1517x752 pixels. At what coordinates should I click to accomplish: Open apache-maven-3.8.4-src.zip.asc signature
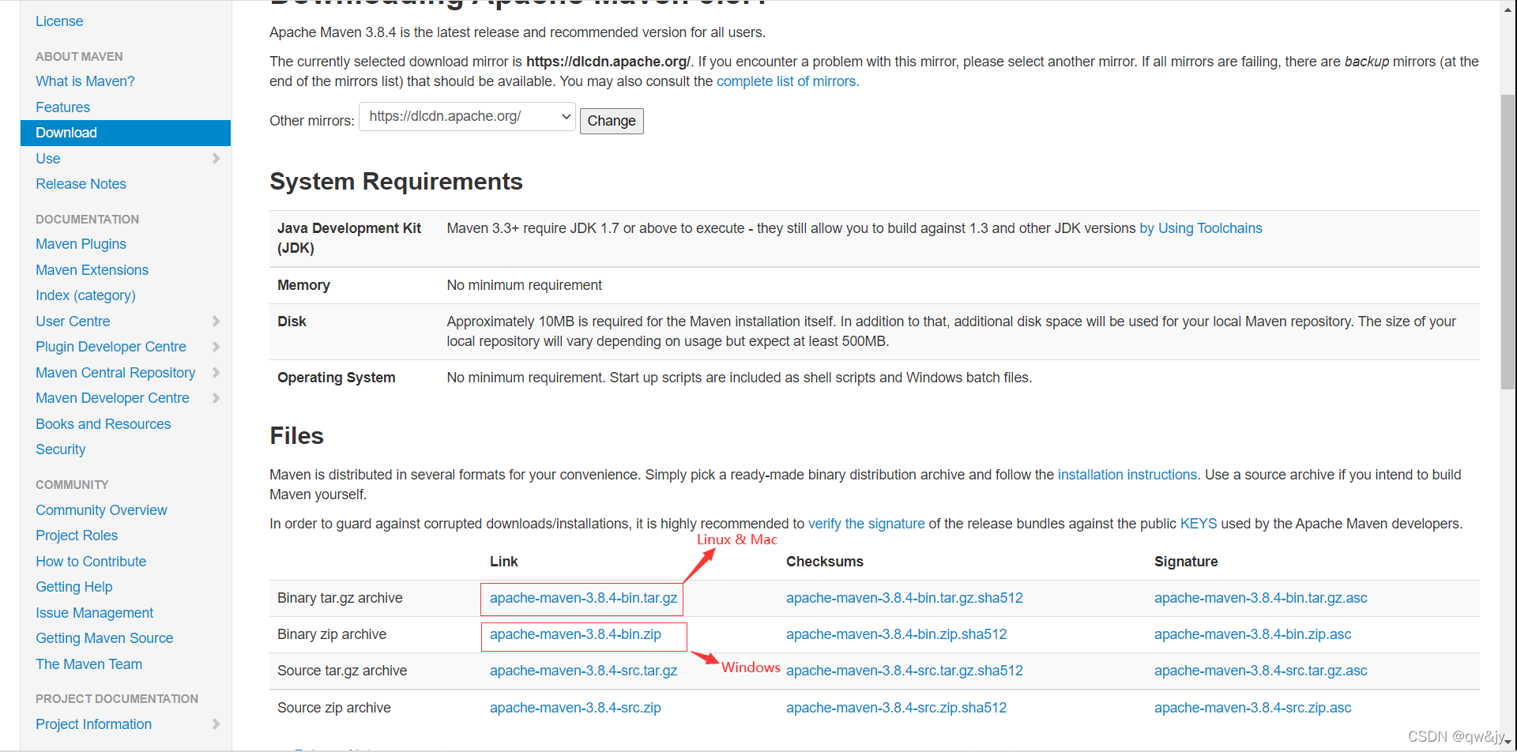[1253, 708]
